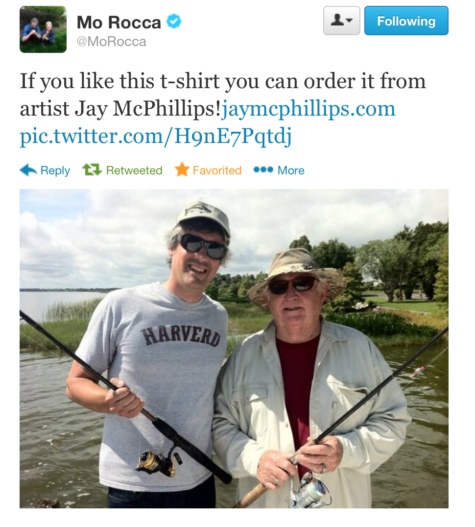Image resolution: width=475 pixels, height=527 pixels.
Task: Click the tweet text about the t-shirt
Action: click(223, 95)
